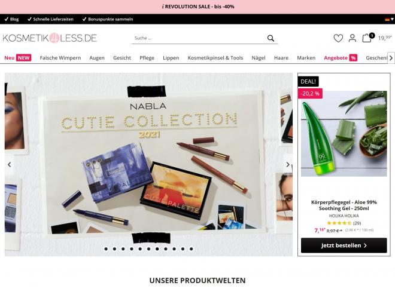Image resolution: width=395 pixels, height=295 pixels.
Task: Click the search magnifier icon
Action: click(x=271, y=38)
